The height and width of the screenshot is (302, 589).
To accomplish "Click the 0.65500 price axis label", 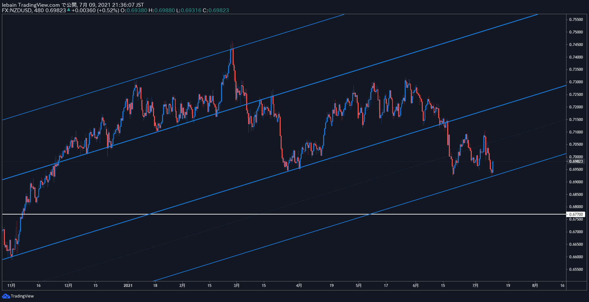I will (576, 270).
